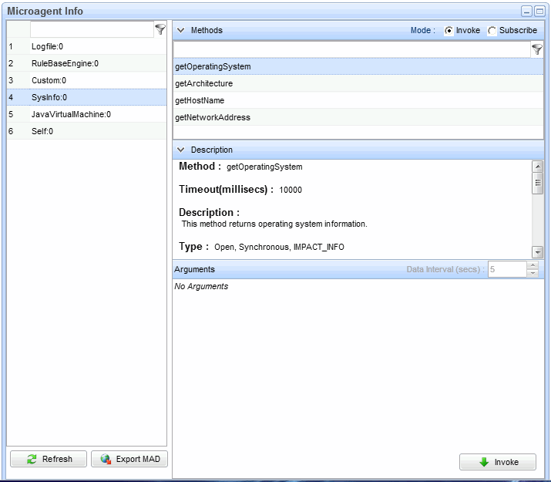Select the JavaVirtualMachine:0 microagent row
This screenshot has height=482, width=551.
[x=86, y=114]
